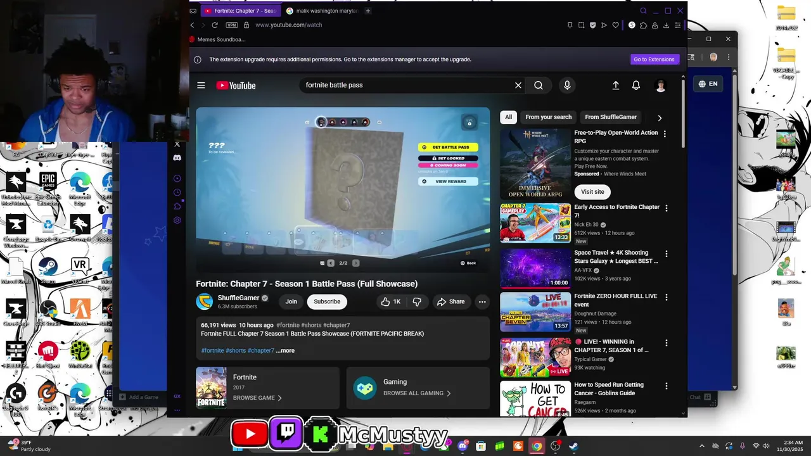Open the #fortnite hashtag link in description
Screen dimensions: 811x456
pos(212,350)
